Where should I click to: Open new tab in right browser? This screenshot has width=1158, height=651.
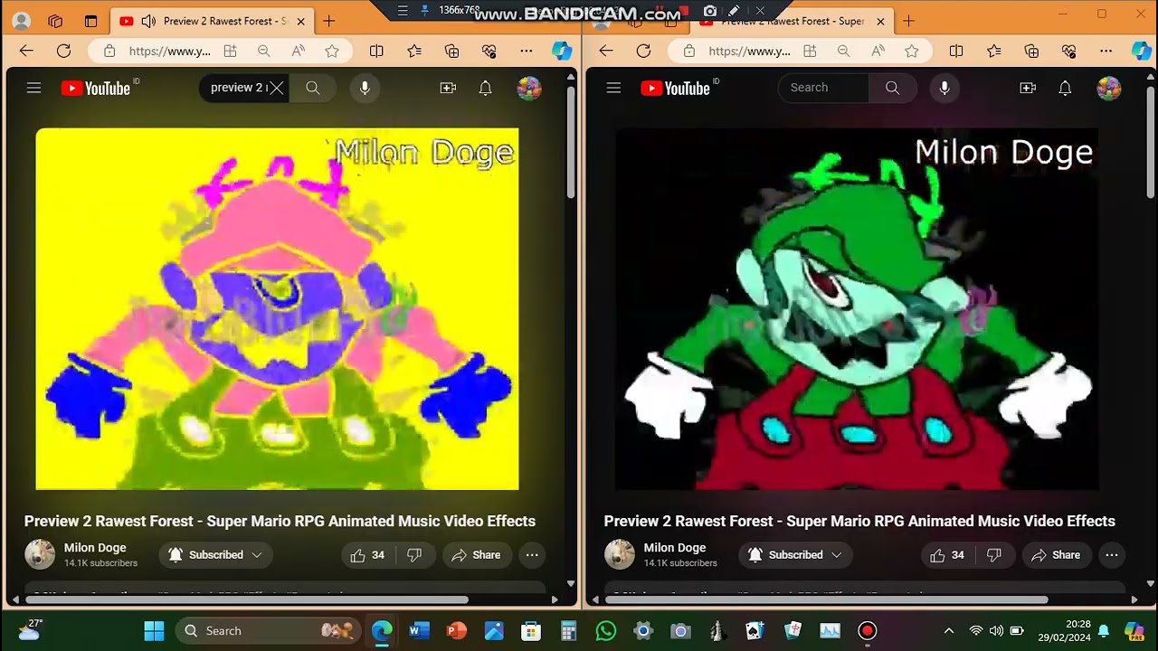pyautogui.click(x=908, y=21)
